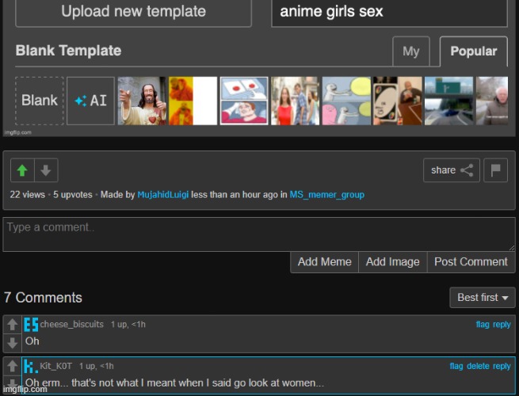
Task: Flag the meme using flag icon
Action: 496,170
